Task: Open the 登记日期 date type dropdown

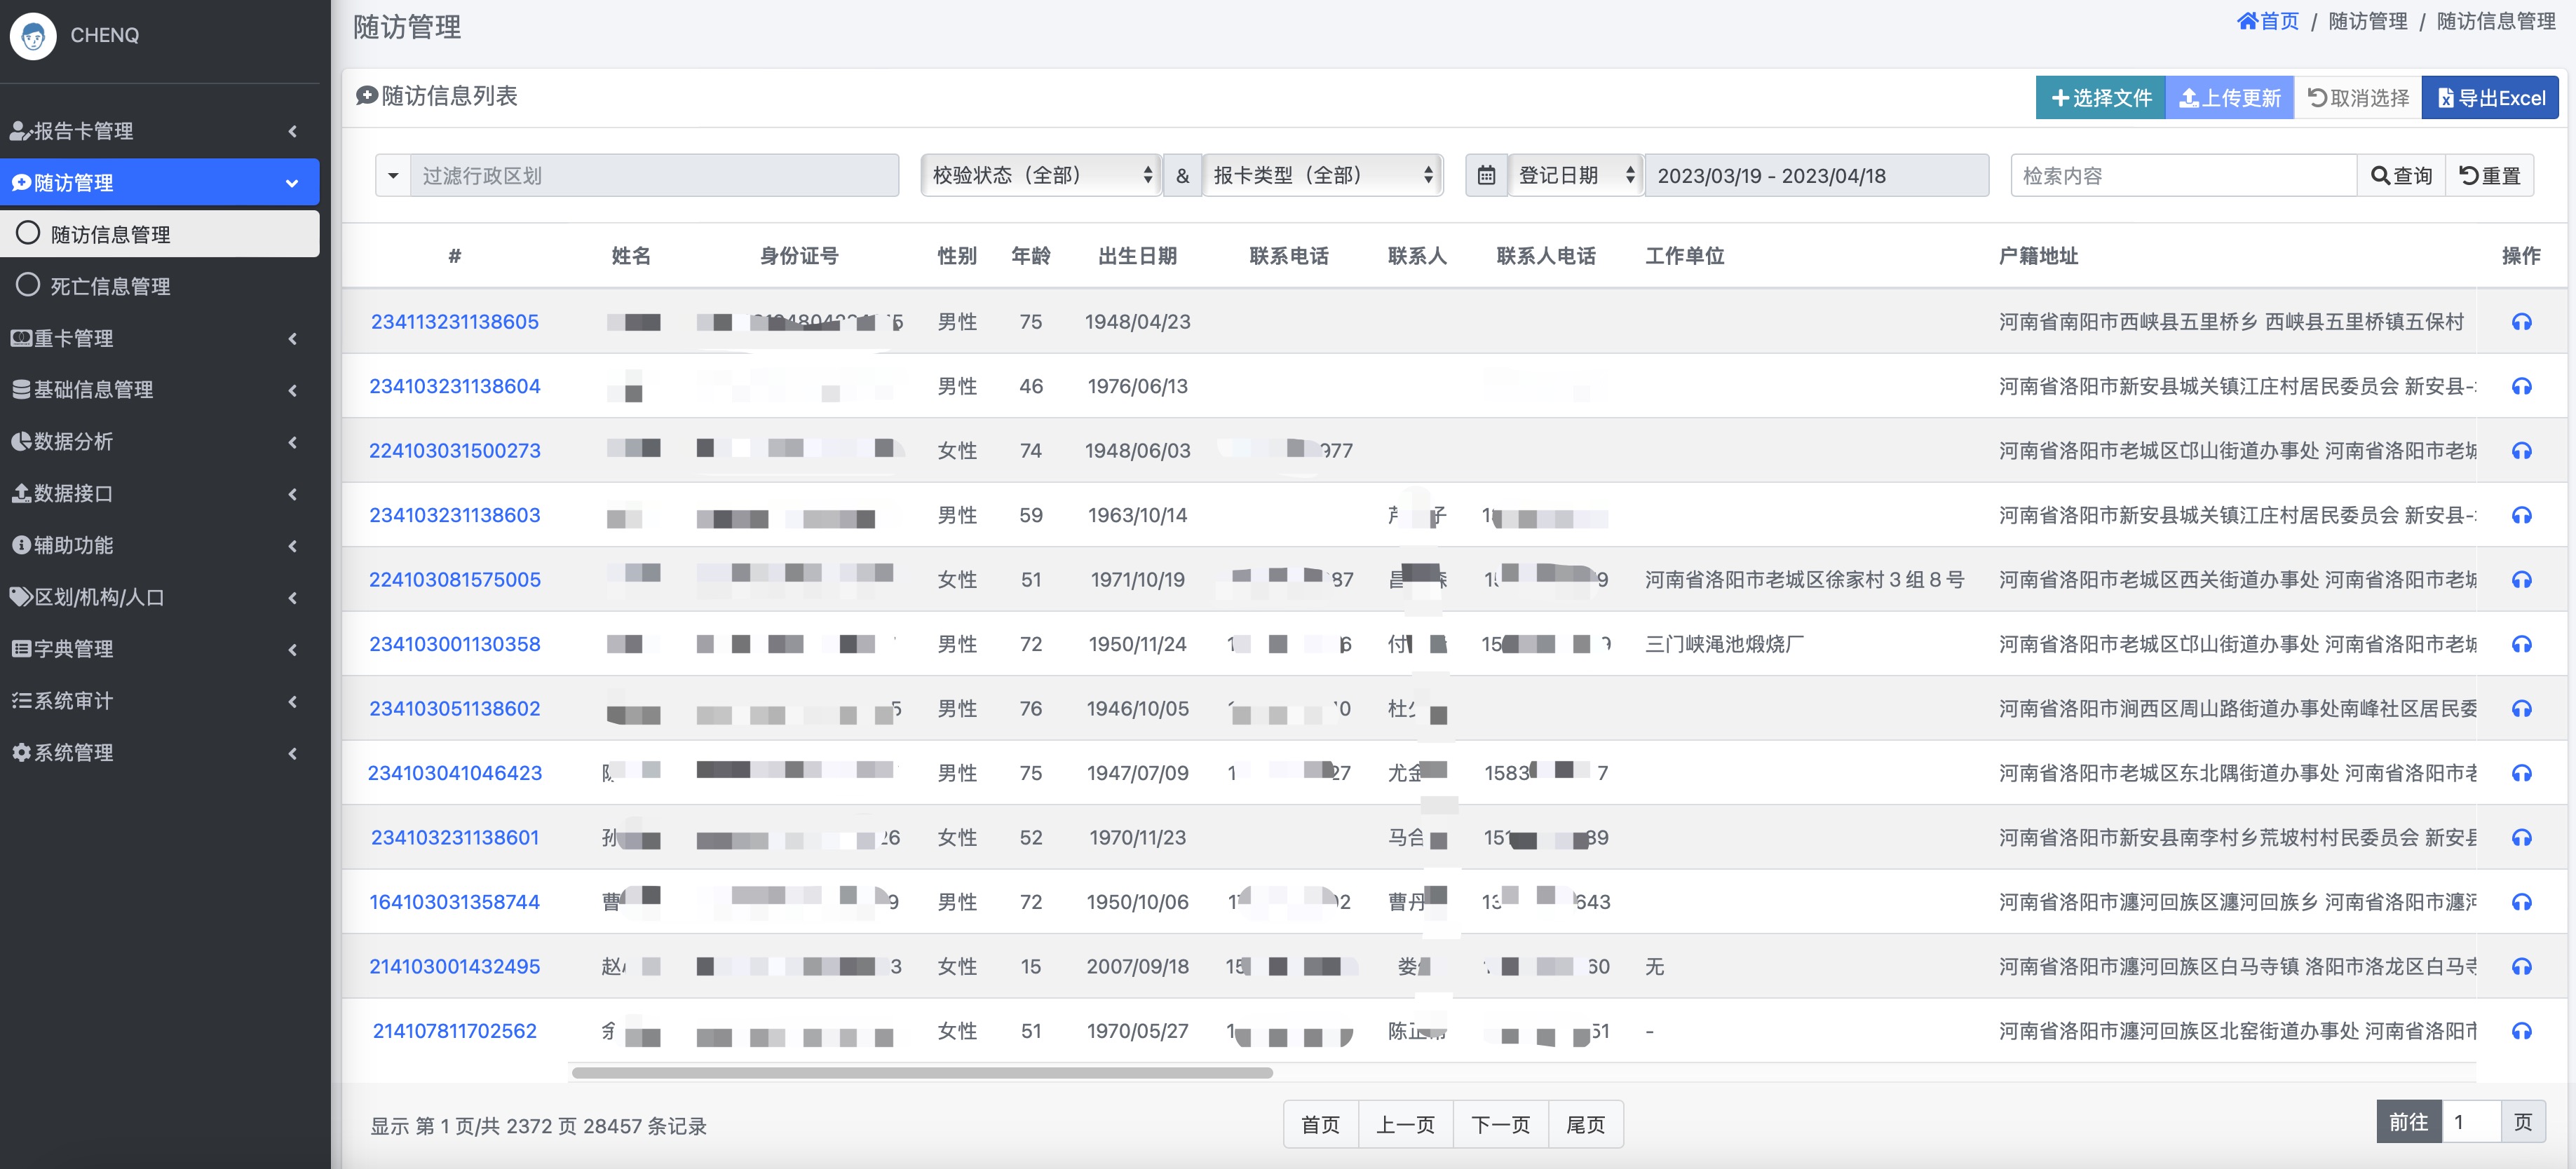Action: 1575,176
